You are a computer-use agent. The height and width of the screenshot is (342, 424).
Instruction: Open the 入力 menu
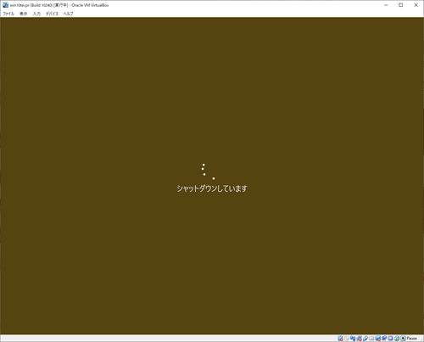point(36,14)
